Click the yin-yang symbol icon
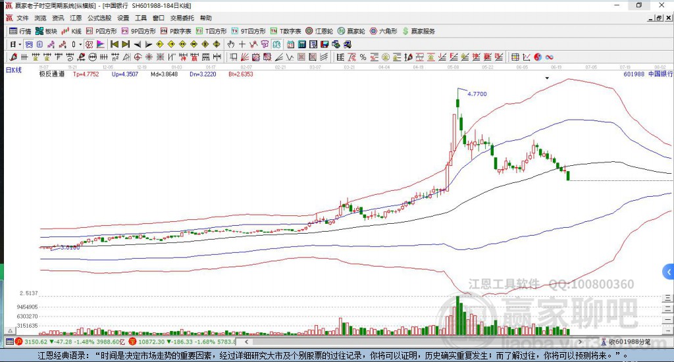This screenshot has height=362, width=674. [x=538, y=57]
